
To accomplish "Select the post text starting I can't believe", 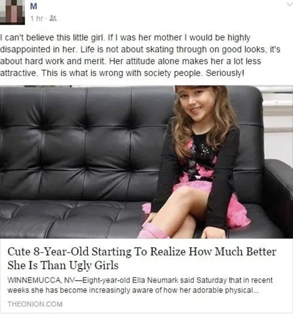I will pos(140,55).
